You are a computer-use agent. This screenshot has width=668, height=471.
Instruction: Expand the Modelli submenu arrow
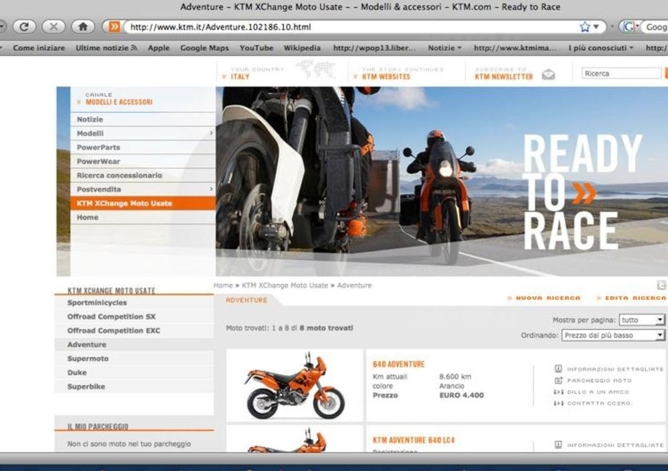pos(211,134)
